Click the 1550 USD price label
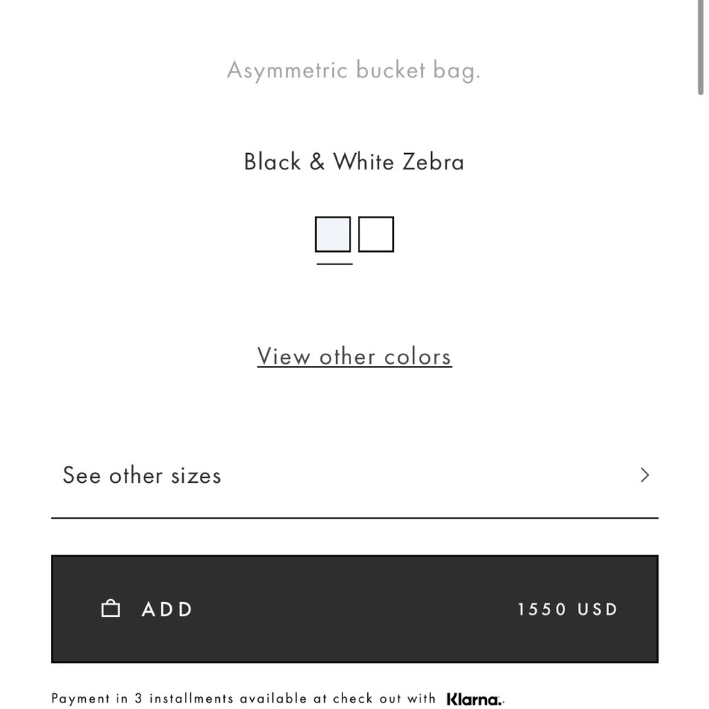This screenshot has width=709, height=709. (x=567, y=608)
